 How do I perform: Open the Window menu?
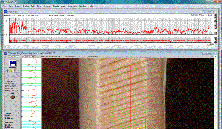coord(83,6)
